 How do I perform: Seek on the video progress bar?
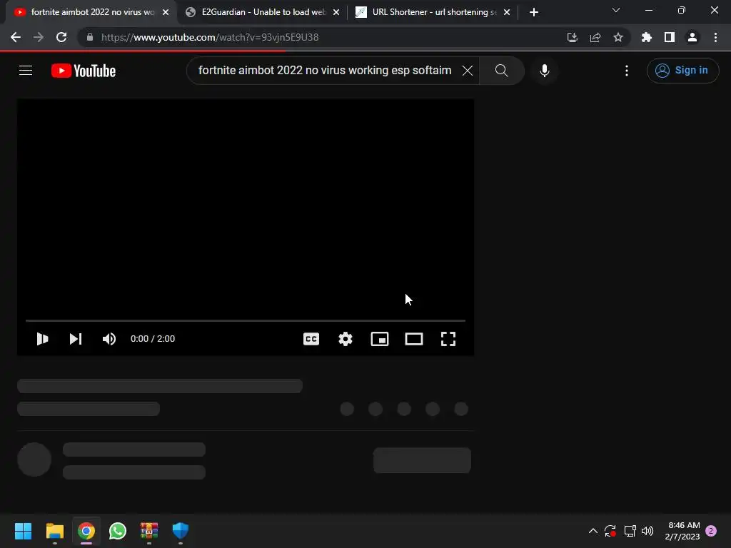coord(246,320)
